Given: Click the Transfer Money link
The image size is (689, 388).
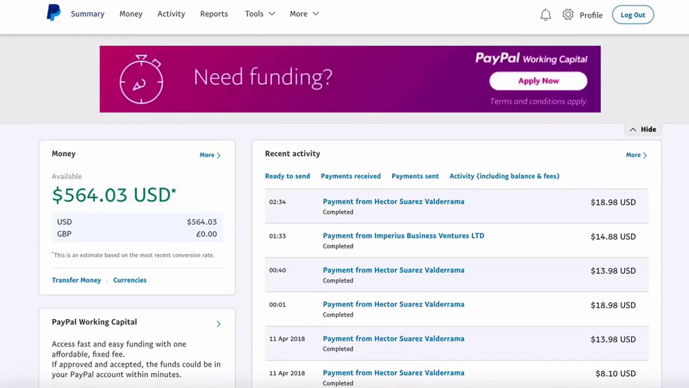Looking at the screenshot, I should [76, 280].
